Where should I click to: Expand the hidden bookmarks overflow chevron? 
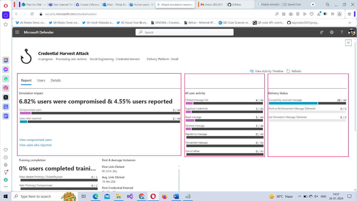350,23
